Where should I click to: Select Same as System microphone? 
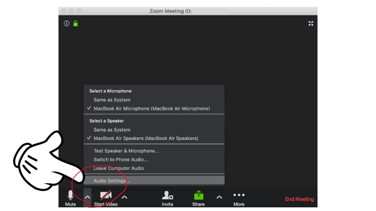pyautogui.click(x=112, y=100)
